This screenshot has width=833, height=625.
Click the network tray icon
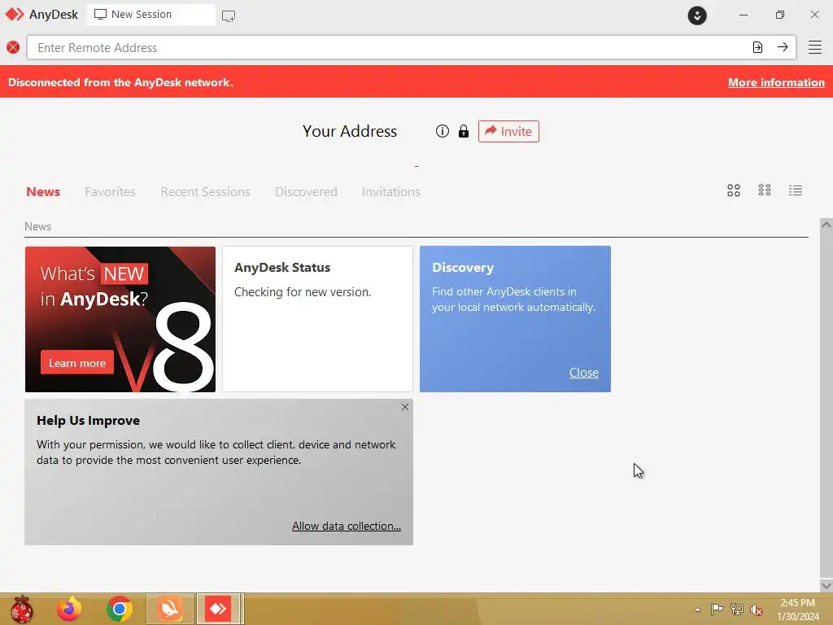coord(737,609)
